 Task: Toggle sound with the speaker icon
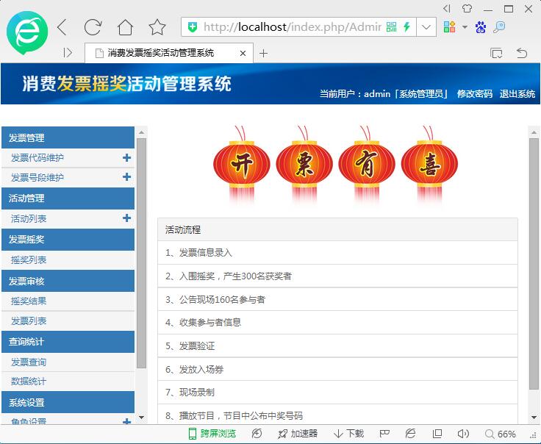463,434
